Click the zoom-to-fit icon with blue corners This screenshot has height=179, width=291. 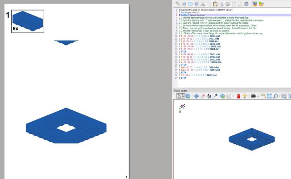coord(269,96)
